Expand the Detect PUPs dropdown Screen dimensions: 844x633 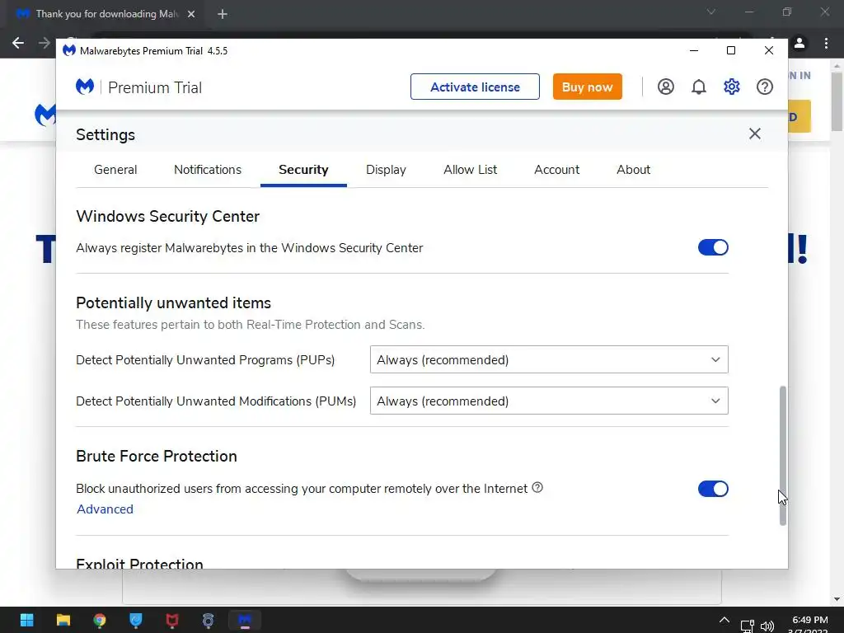coord(549,359)
